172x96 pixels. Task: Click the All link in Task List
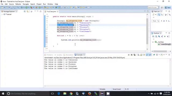[x=164, y=21]
